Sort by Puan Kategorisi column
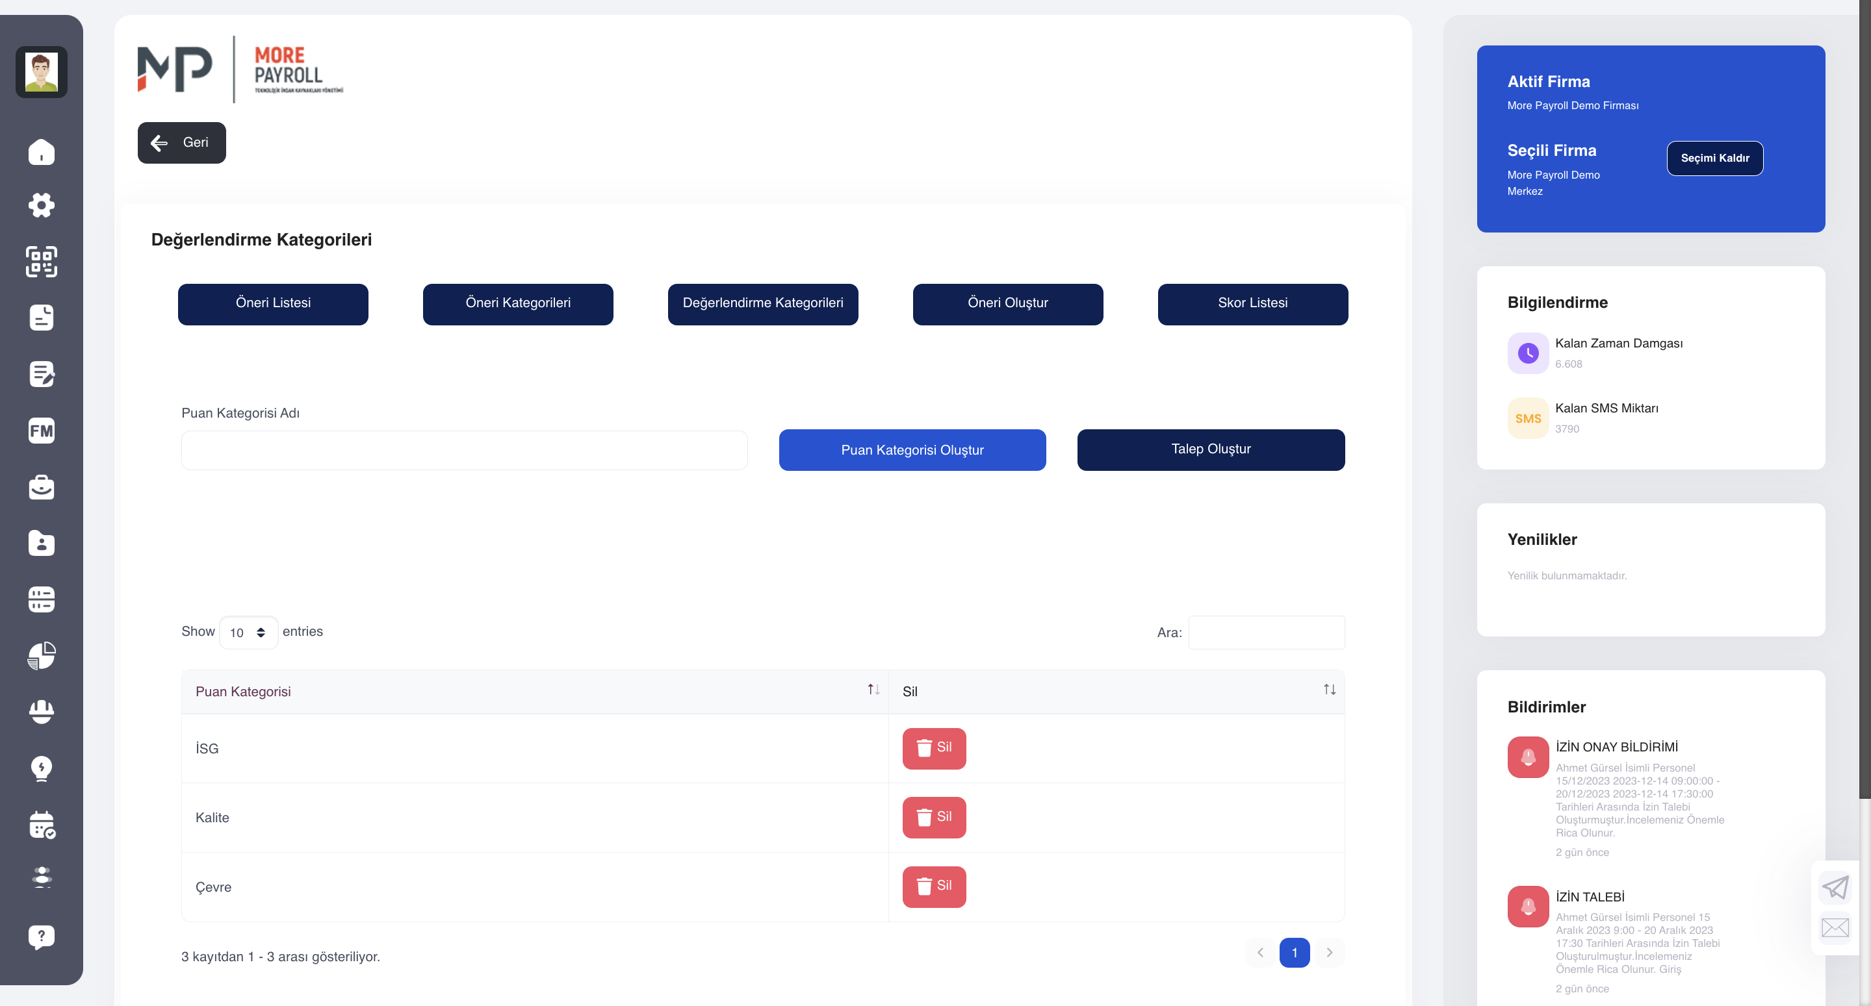Screen dimensions: 1871x1006 [873, 690]
